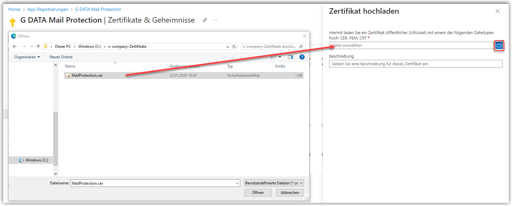Open App-Registrierungen breadcrumb link

pos(48,9)
